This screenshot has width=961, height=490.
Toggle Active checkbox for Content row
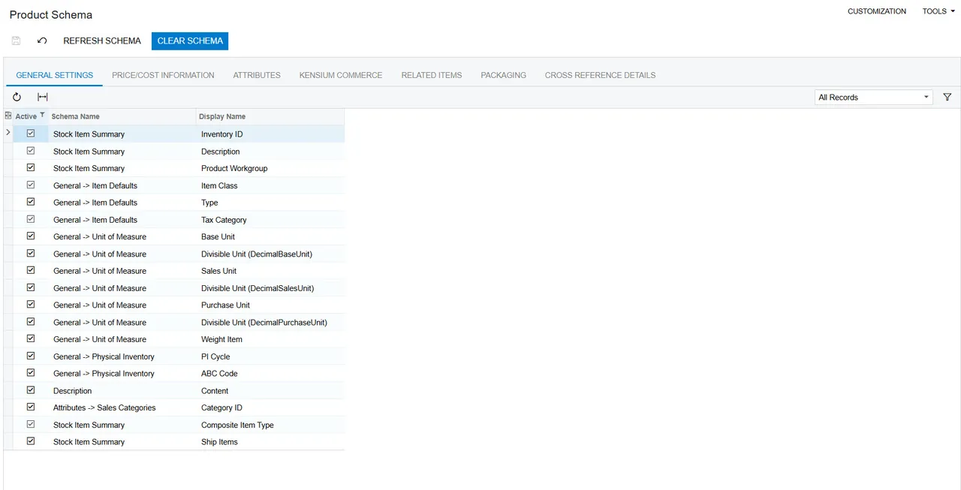coord(31,390)
